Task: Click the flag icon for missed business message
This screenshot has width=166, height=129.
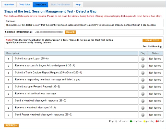Action: coord(143,94)
